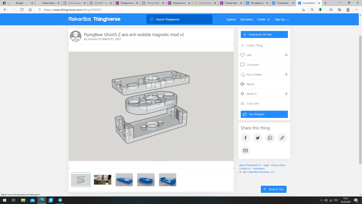Select the third thumbnail, a blue model
This screenshot has height=204, width=362.
coord(124,180)
